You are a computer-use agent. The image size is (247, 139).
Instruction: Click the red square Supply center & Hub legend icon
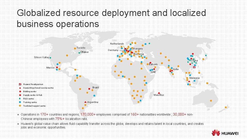coord(20,95)
